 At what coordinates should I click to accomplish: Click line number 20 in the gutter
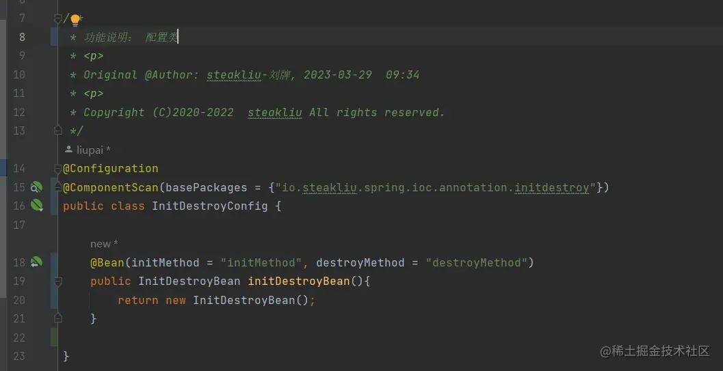(x=19, y=300)
